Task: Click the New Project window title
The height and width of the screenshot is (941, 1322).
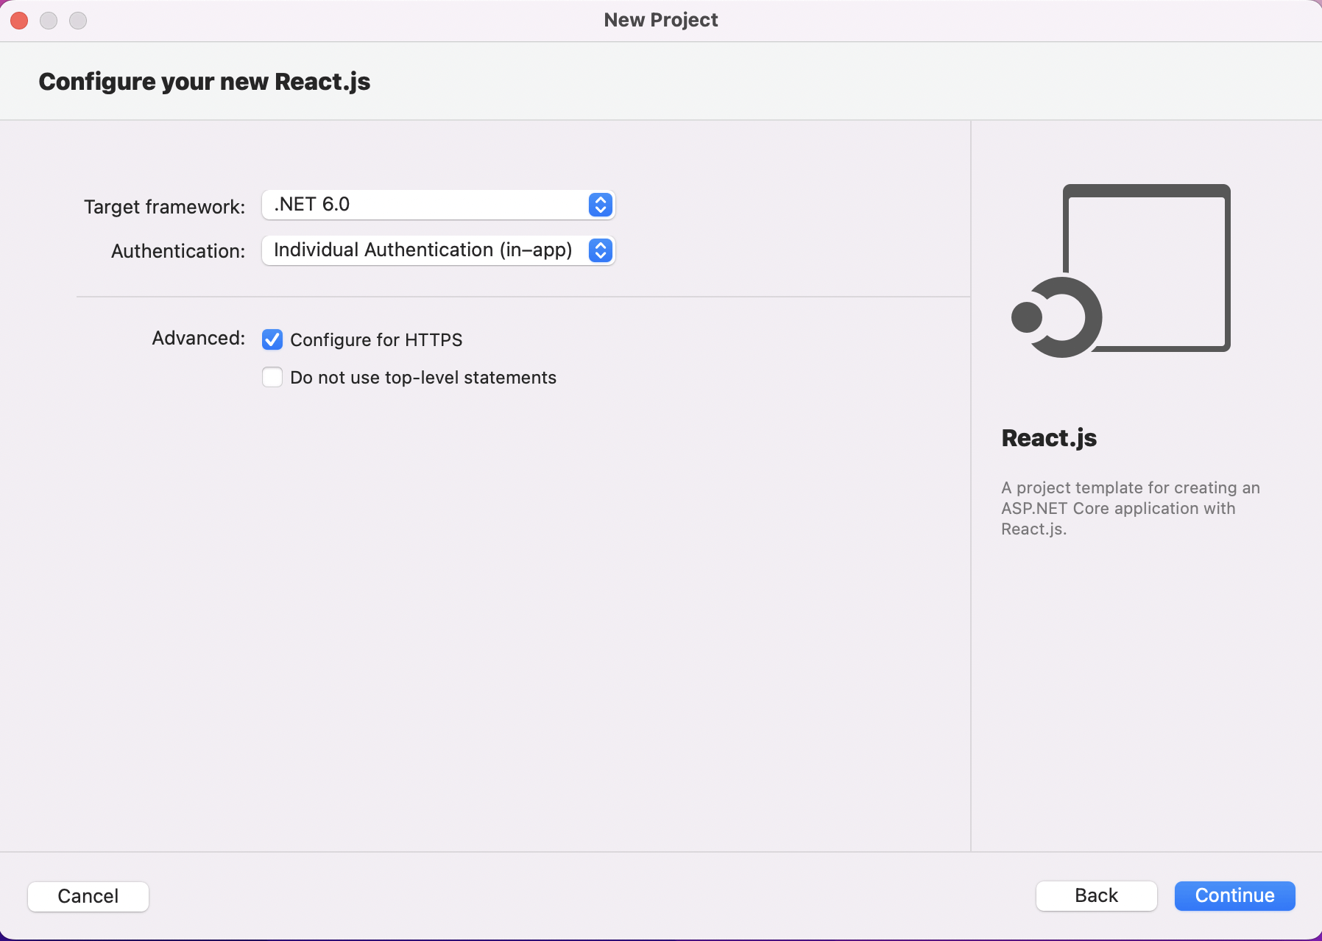Action: pyautogui.click(x=660, y=20)
